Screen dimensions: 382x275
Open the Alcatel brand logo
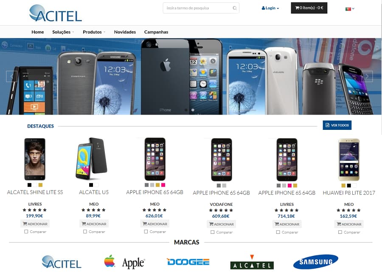(252, 262)
